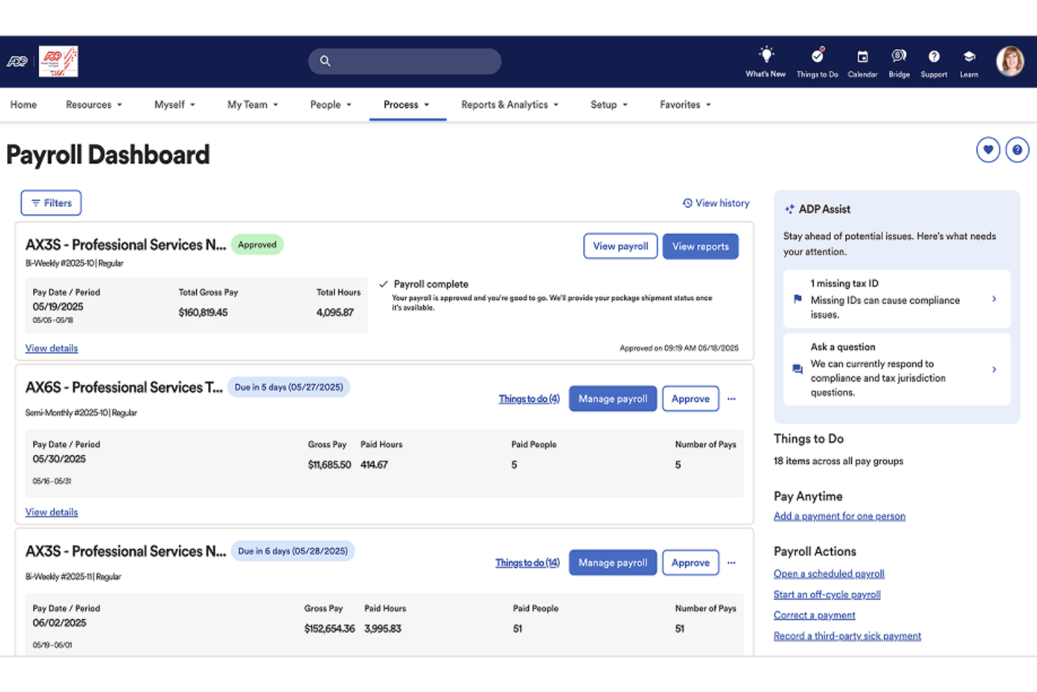
Task: Add page to favorites with heart icon
Action: click(x=988, y=149)
